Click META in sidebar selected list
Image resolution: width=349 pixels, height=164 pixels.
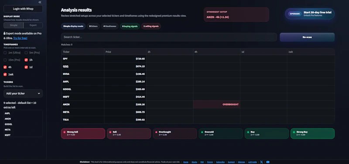(x=8, y=130)
